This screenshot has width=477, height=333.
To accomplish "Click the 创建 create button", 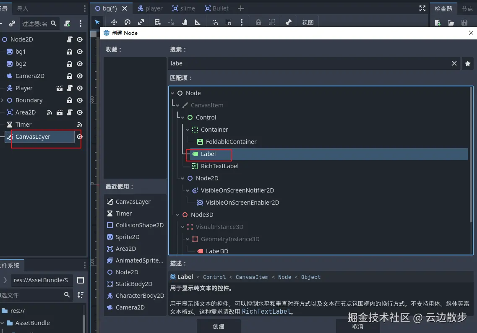I will [x=219, y=326].
